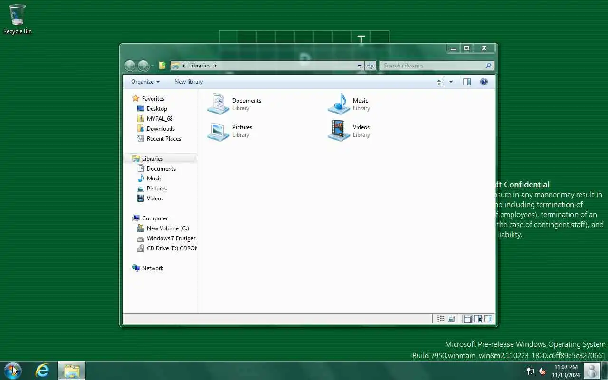Select CD Drive (F:) CDROM
608x380 pixels.
166,248
